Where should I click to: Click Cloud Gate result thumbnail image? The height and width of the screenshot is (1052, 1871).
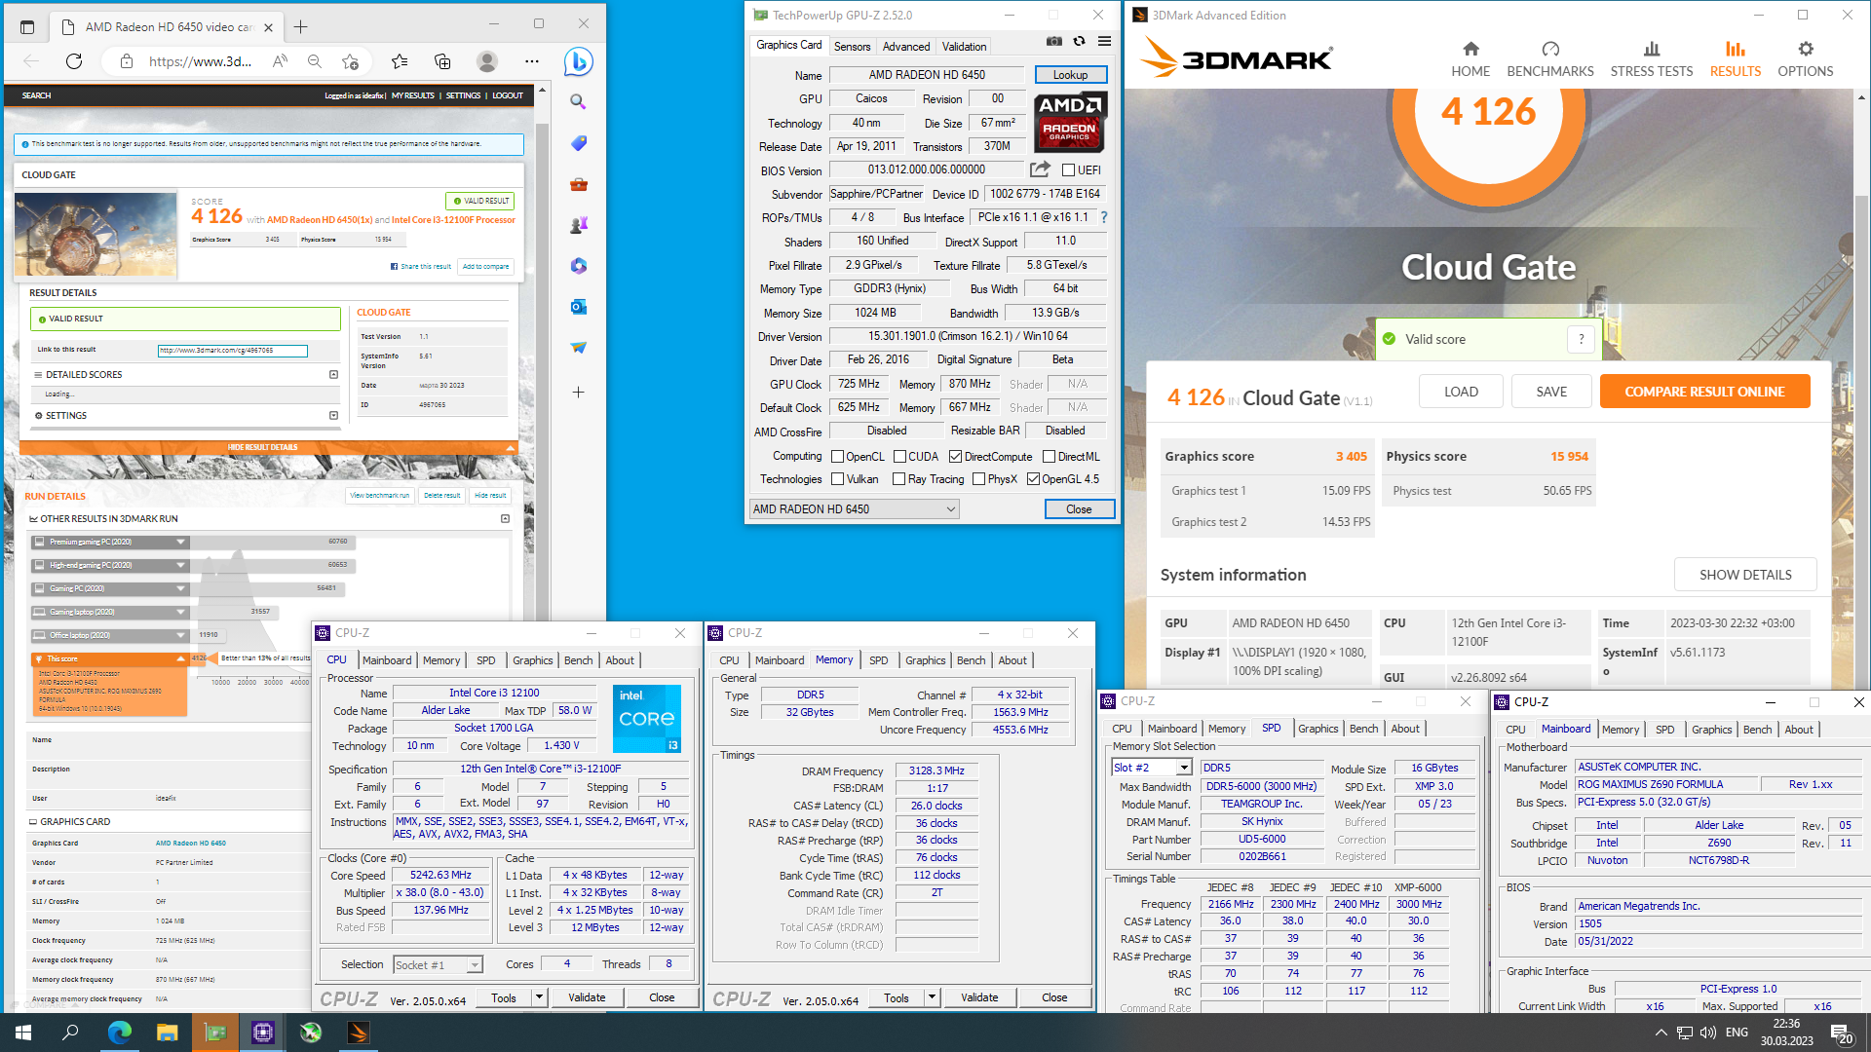coord(95,234)
